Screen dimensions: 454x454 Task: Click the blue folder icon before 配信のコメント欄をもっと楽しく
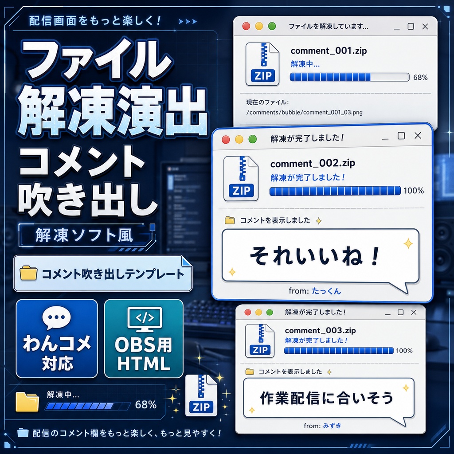tap(23, 433)
